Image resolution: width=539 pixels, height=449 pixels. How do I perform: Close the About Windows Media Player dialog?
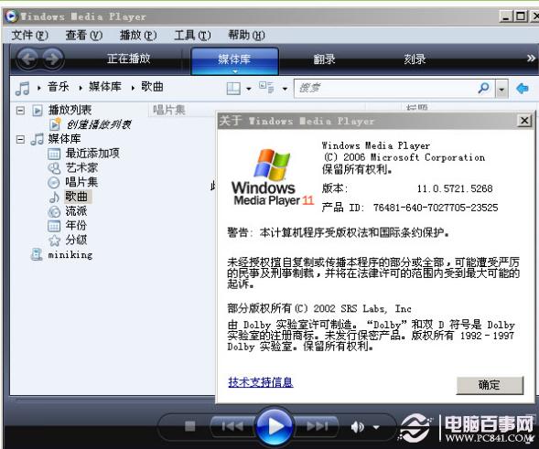pyautogui.click(x=524, y=121)
